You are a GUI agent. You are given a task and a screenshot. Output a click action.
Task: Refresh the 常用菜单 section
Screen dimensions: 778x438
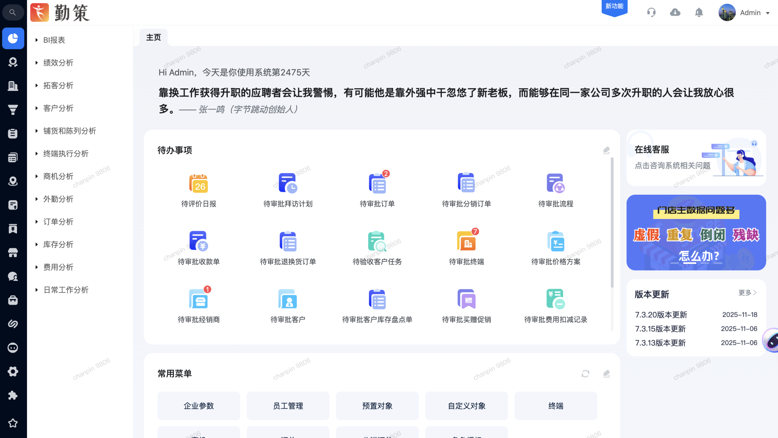pos(585,374)
